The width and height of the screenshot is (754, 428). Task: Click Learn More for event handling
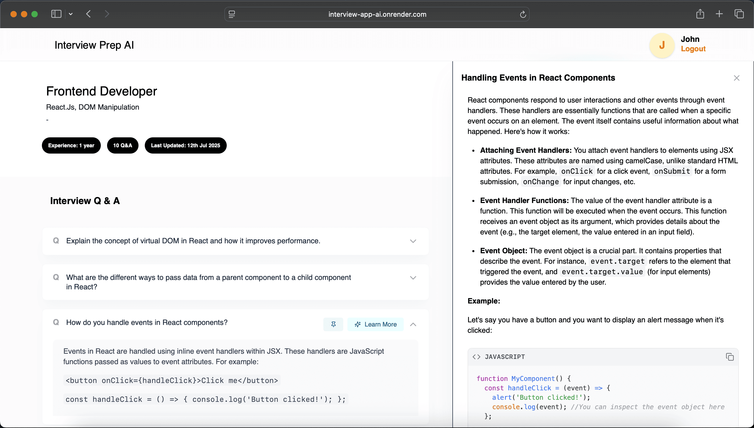tap(375, 324)
